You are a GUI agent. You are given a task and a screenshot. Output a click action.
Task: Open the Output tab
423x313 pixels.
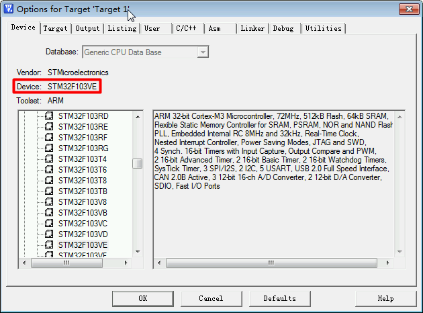87,29
